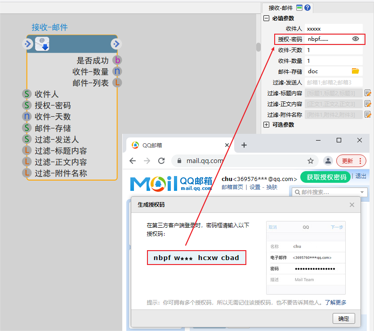Image resolution: width=374 pixels, height=331 pixels.
Task: Open the 了解更多 link
Action: 336,302
